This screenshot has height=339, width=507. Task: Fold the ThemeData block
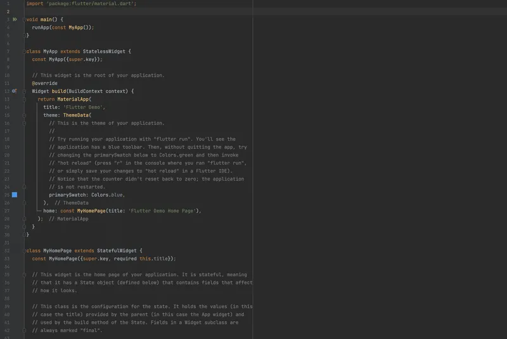click(24, 115)
